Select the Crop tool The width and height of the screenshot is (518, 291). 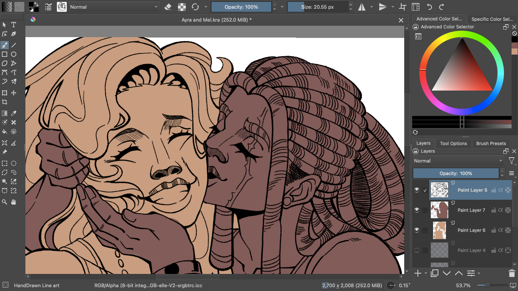pos(5,102)
